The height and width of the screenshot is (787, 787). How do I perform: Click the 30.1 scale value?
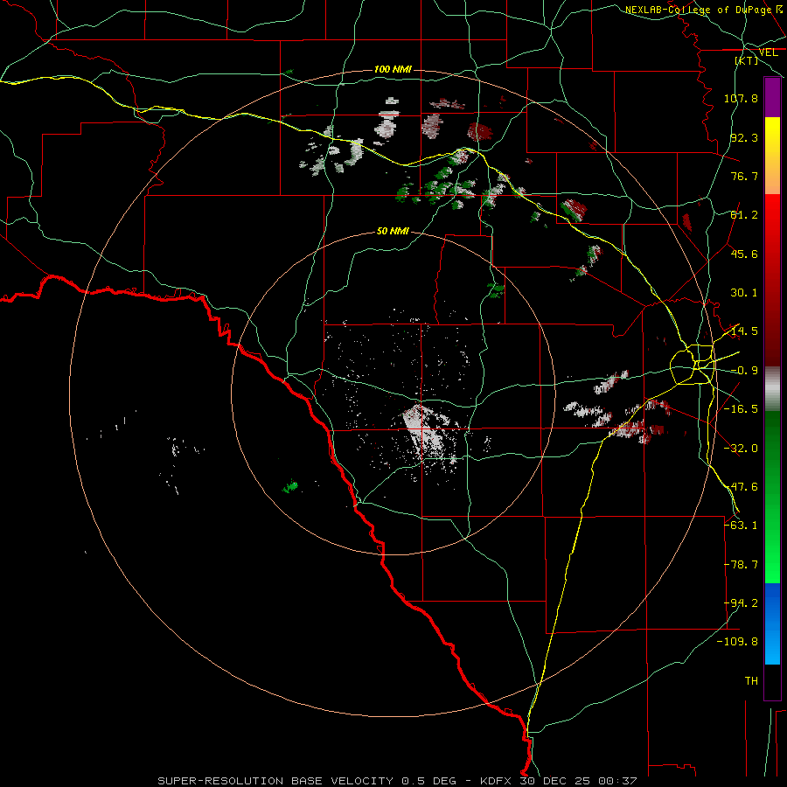pyautogui.click(x=744, y=293)
